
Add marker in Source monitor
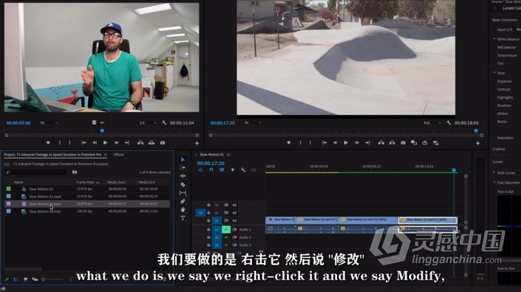coord(48,142)
